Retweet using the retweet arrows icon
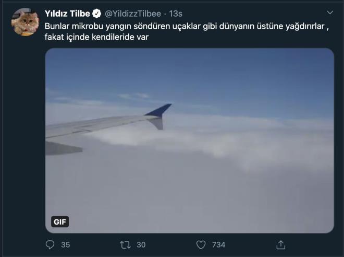344x257 pixels. click(x=126, y=244)
